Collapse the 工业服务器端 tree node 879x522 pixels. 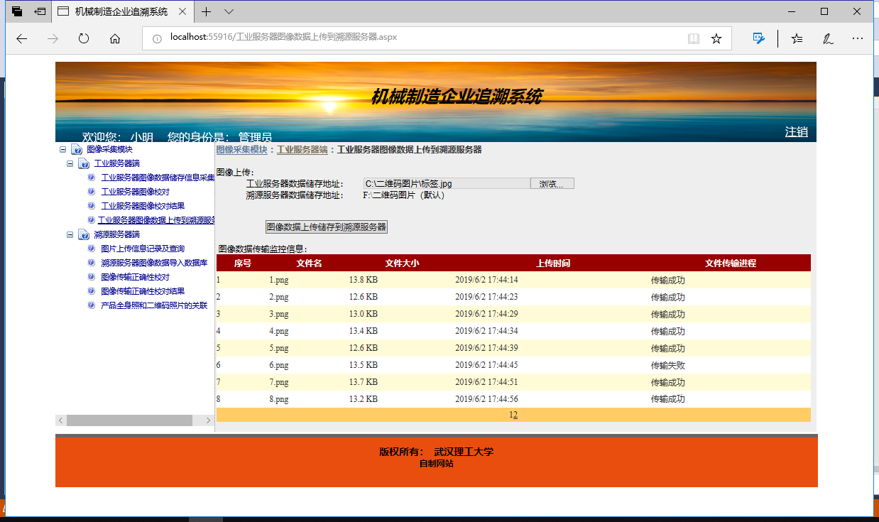pos(70,163)
